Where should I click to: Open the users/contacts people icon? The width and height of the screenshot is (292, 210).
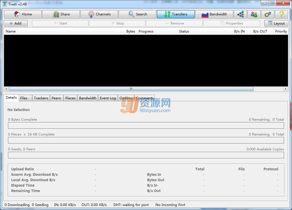[254, 14]
